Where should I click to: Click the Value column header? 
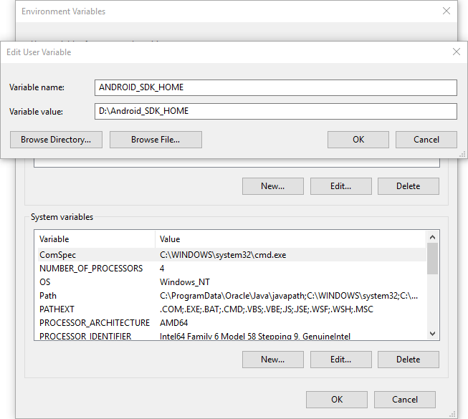(291, 239)
